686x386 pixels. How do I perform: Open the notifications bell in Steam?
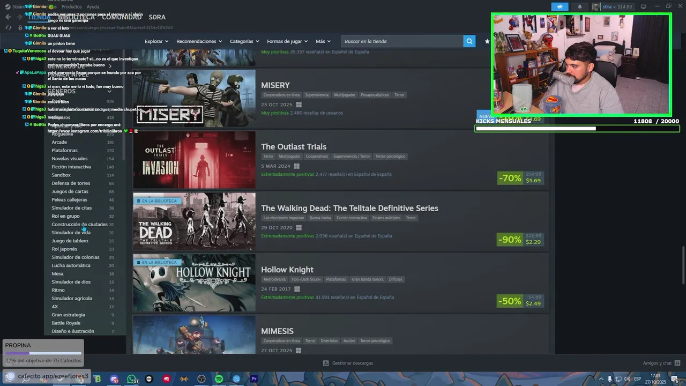(x=579, y=7)
